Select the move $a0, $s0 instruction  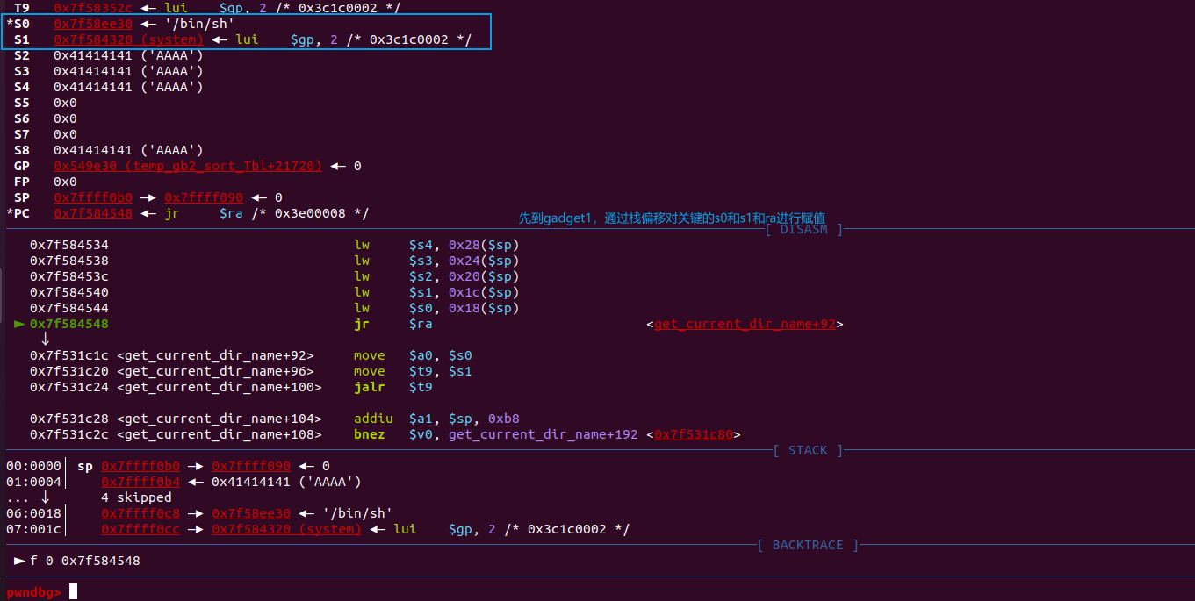pyautogui.click(x=413, y=355)
